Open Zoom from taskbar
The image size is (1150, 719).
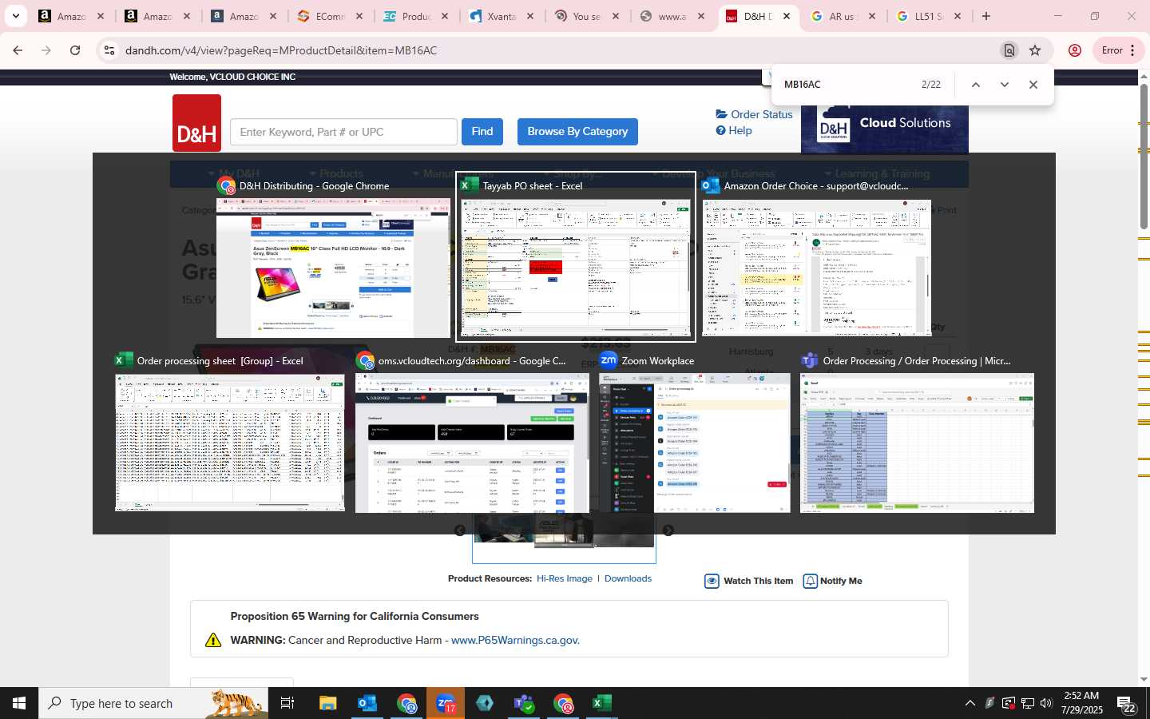445,703
